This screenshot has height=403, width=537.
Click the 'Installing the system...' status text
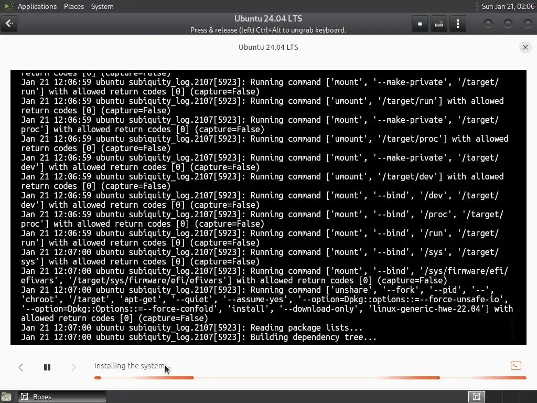click(133, 366)
